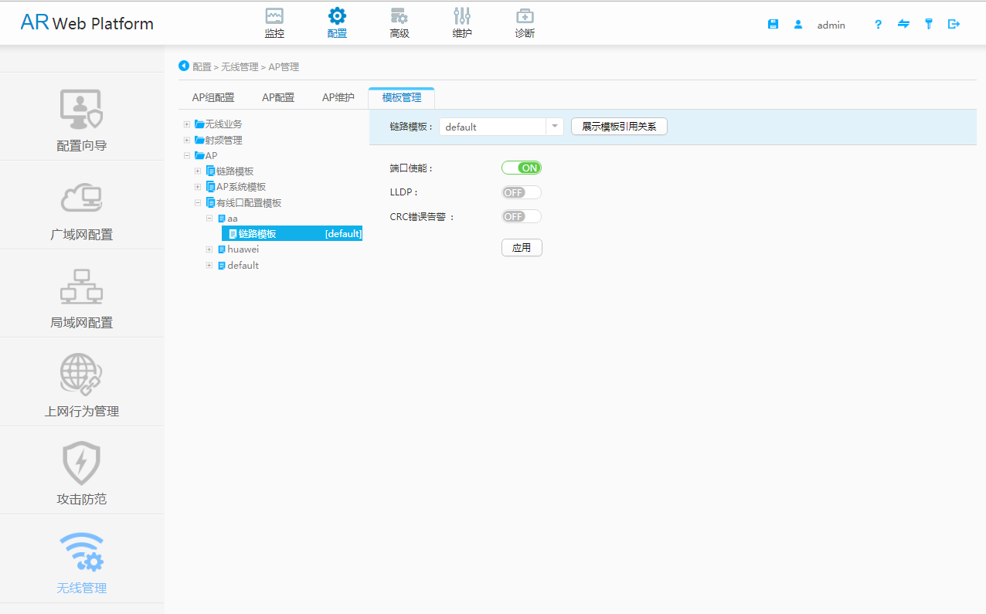Open the 诊断 diagnostics toolbox icon
The height and width of the screenshot is (614, 986).
point(524,22)
